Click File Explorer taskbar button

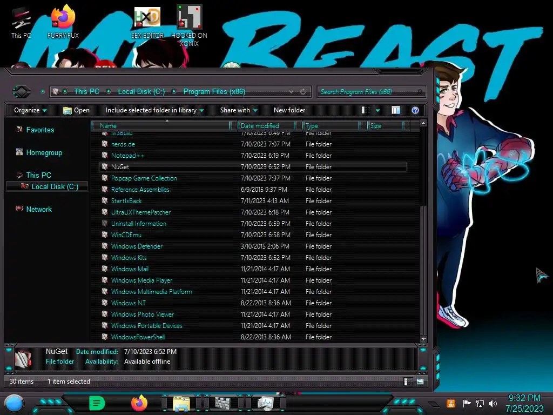pos(181,404)
